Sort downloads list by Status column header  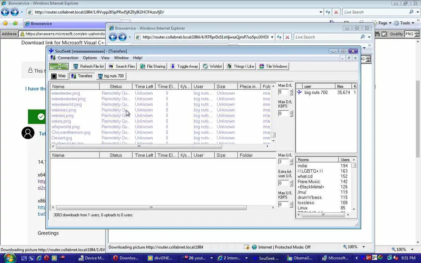116,86
